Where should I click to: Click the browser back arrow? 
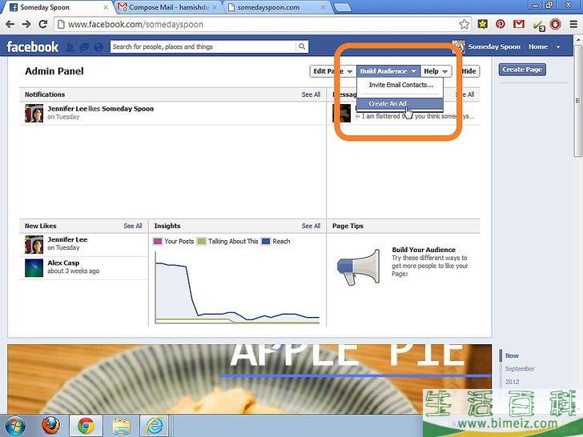click(10, 25)
